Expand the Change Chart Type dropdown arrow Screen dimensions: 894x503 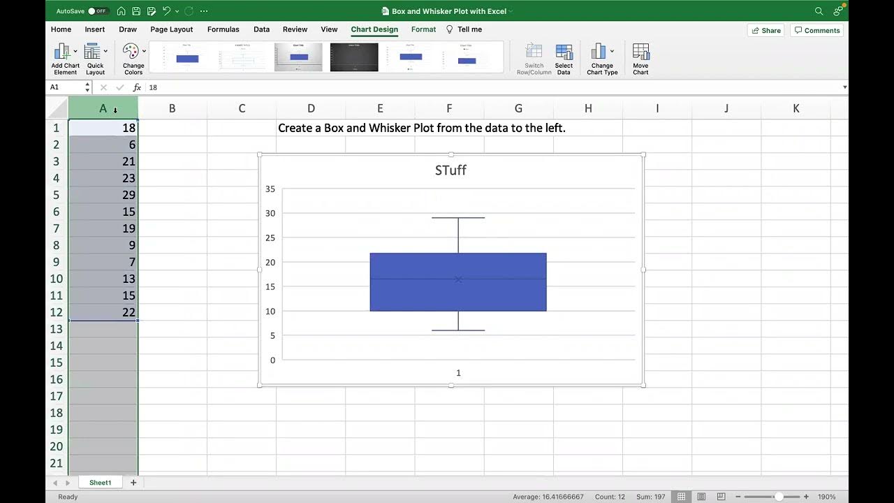click(612, 51)
